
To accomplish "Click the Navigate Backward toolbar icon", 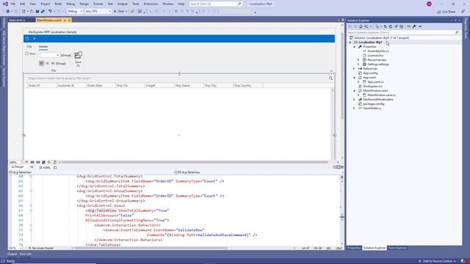I will [7, 12].
